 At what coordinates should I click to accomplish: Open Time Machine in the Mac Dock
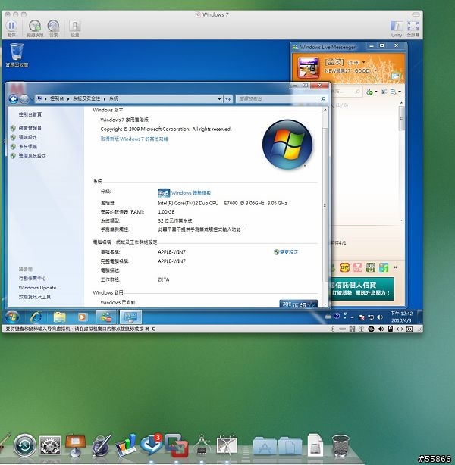(x=25, y=445)
